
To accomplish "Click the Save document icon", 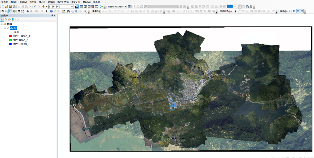I will pyautogui.click(x=10, y=6).
